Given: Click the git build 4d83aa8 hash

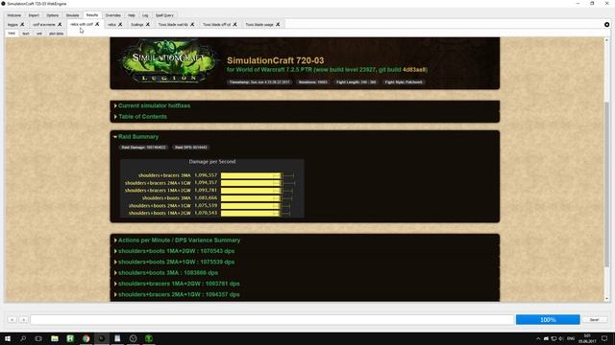Looking at the screenshot, I should [x=414, y=70].
